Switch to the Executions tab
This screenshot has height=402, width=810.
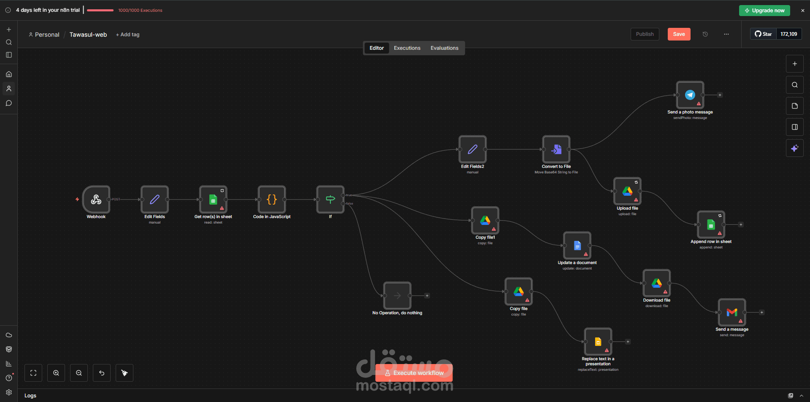click(407, 48)
